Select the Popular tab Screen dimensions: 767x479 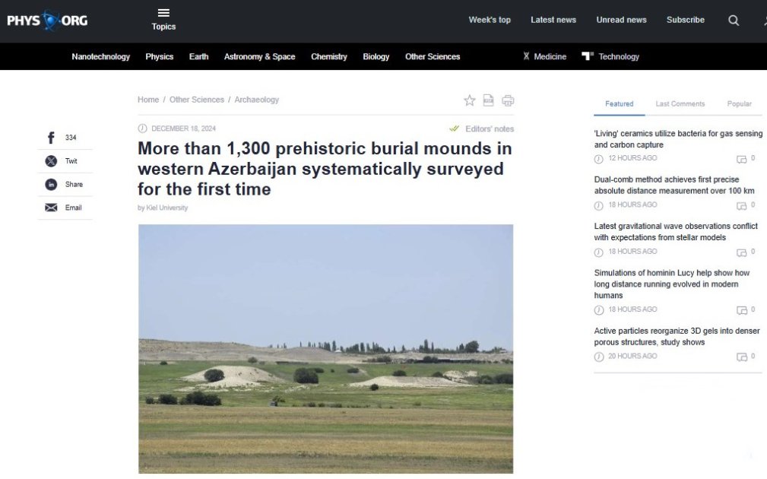coord(739,104)
